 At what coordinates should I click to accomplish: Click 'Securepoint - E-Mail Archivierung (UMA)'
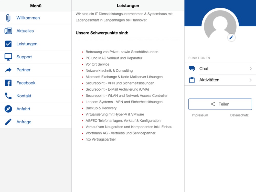(117, 89)
